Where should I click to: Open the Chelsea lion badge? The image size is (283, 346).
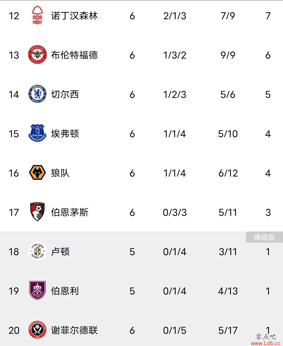(37, 94)
